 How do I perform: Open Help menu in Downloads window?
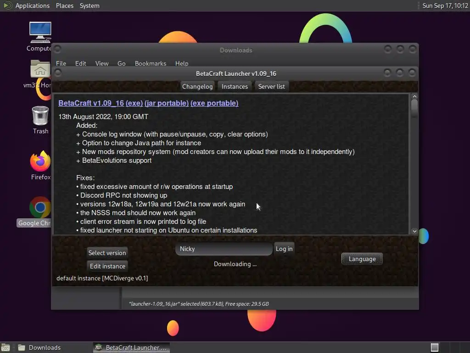(x=182, y=63)
